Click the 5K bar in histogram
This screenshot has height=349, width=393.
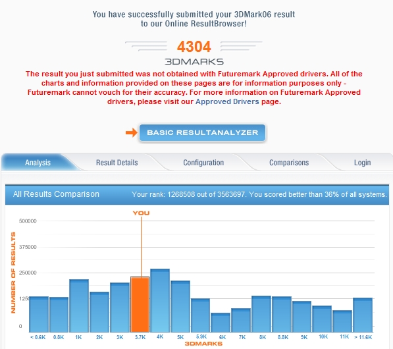point(180,306)
